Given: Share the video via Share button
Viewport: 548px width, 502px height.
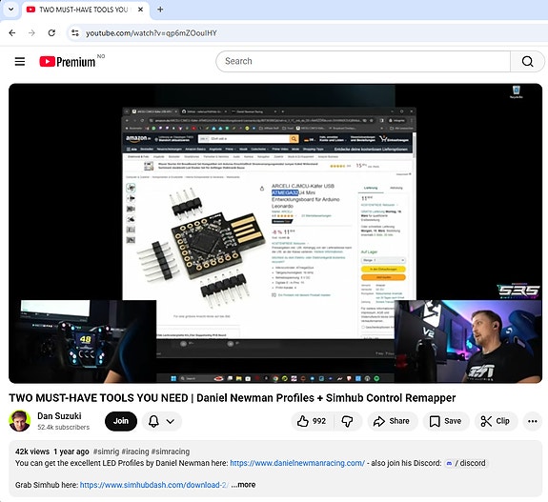Looking at the screenshot, I should 392,421.
